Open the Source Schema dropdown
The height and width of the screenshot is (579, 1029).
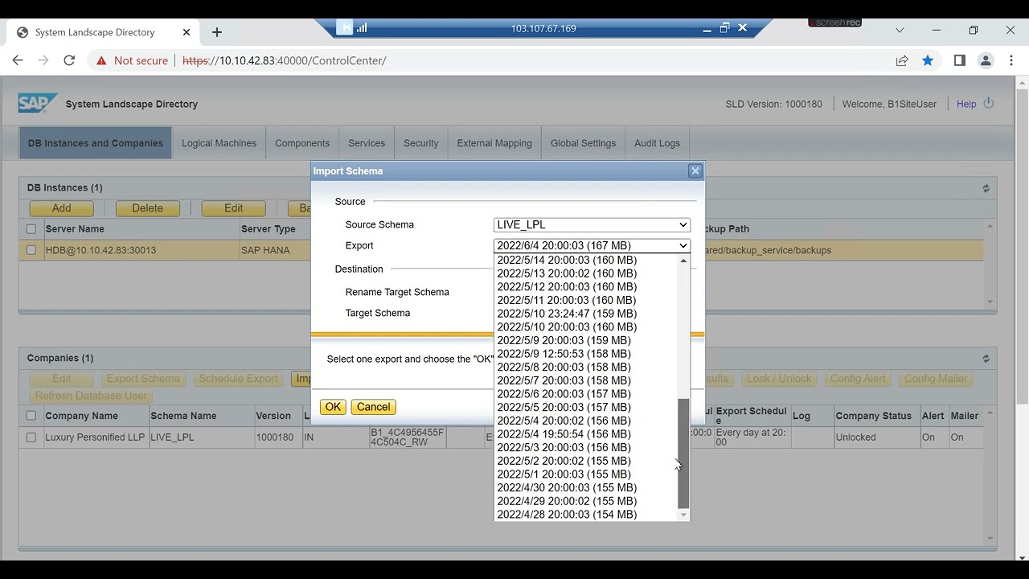pos(592,225)
